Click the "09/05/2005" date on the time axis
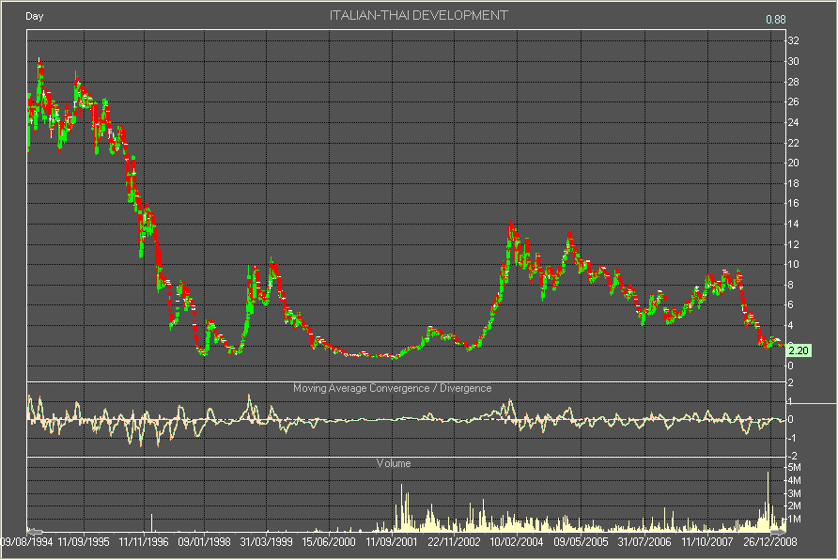Screen dimensions: 838x560 click(x=581, y=542)
